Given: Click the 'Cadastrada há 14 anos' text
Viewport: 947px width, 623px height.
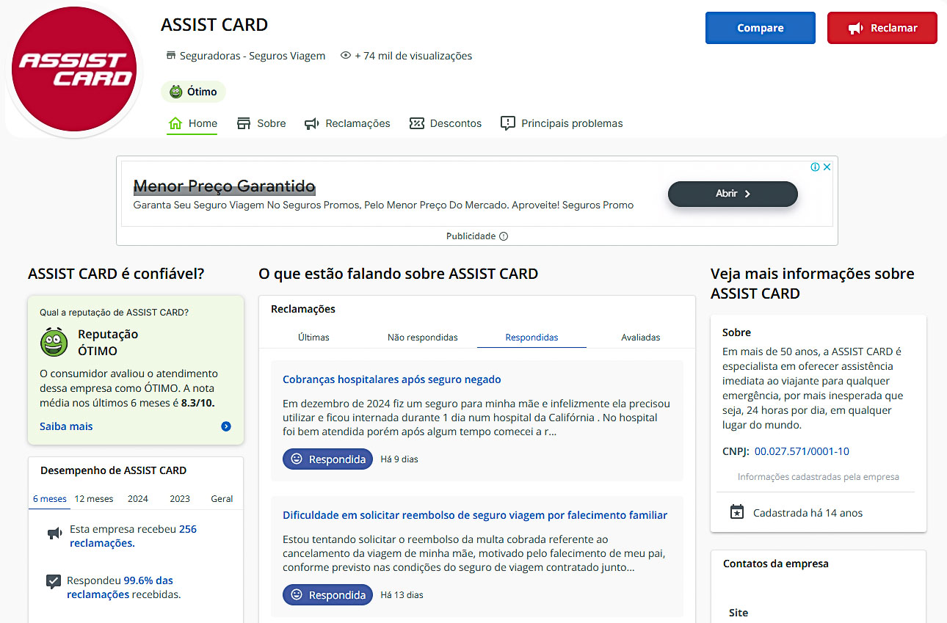Looking at the screenshot, I should [x=808, y=513].
